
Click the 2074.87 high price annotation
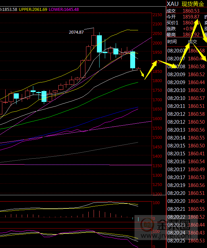pos(76,32)
